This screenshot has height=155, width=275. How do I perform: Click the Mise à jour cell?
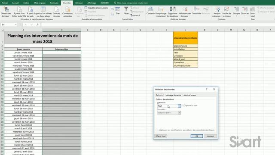tap(186, 59)
